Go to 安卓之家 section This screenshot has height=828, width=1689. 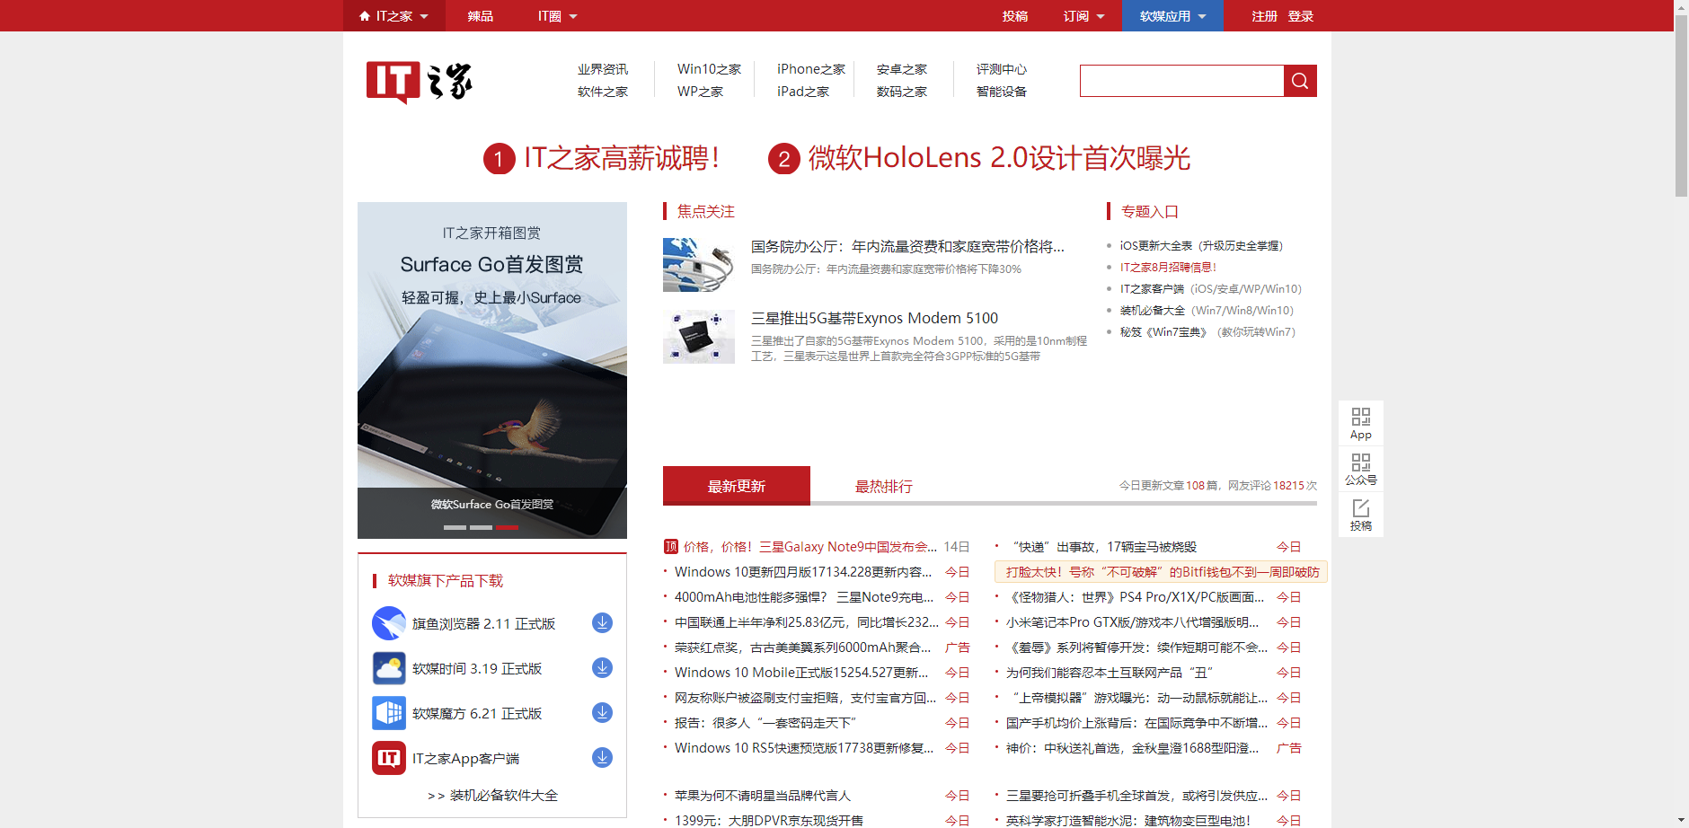(902, 69)
